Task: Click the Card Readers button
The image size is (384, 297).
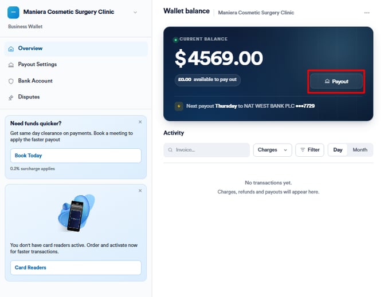Action: coord(76,268)
